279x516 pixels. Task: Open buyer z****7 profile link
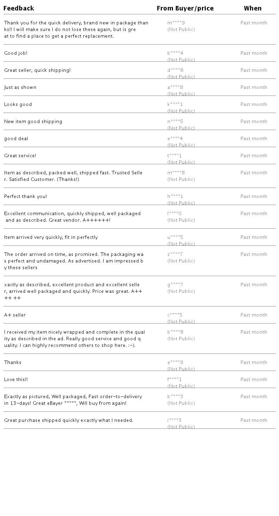click(x=175, y=255)
